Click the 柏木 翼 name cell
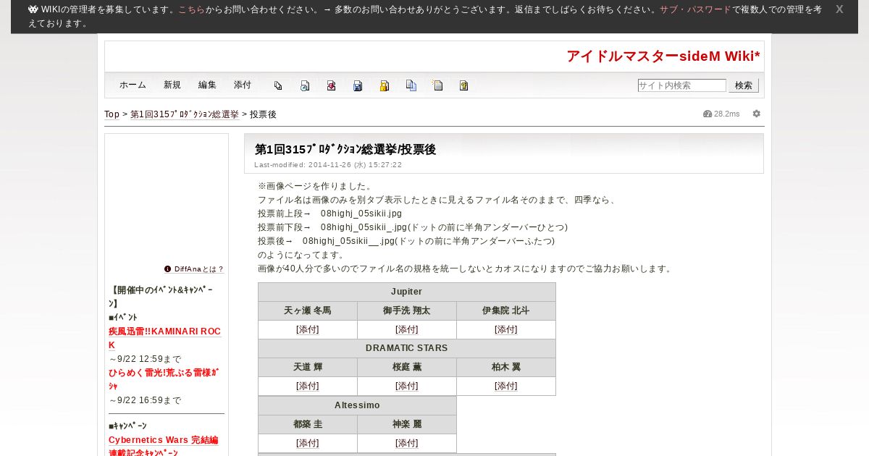The image size is (869, 456). click(506, 367)
